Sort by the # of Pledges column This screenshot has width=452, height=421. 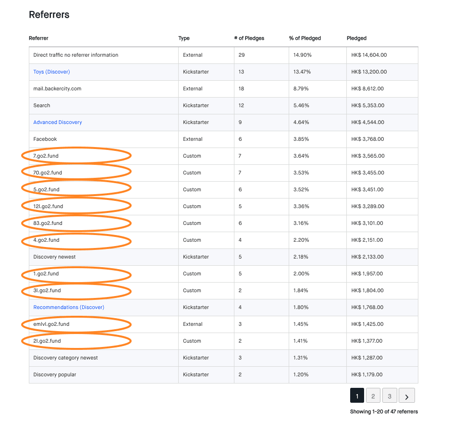[x=249, y=38]
